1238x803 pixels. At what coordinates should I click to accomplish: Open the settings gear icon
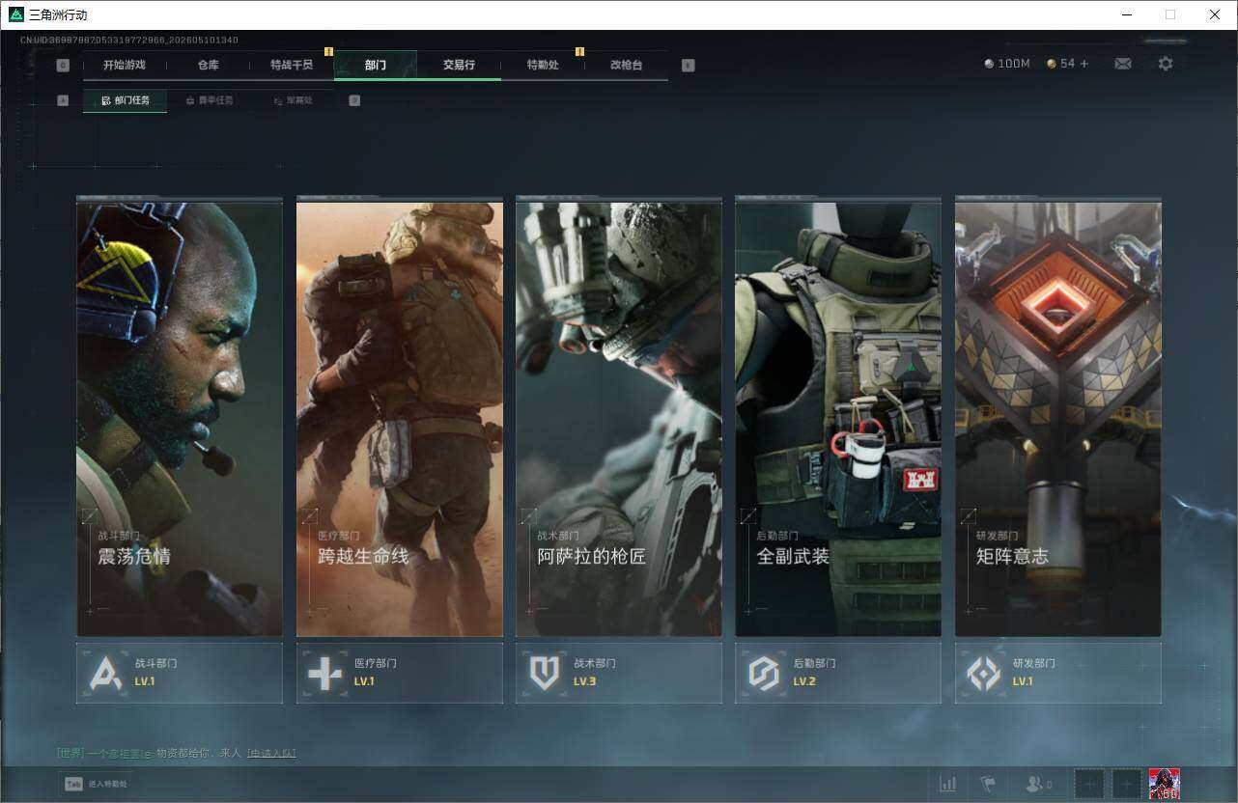[1166, 64]
